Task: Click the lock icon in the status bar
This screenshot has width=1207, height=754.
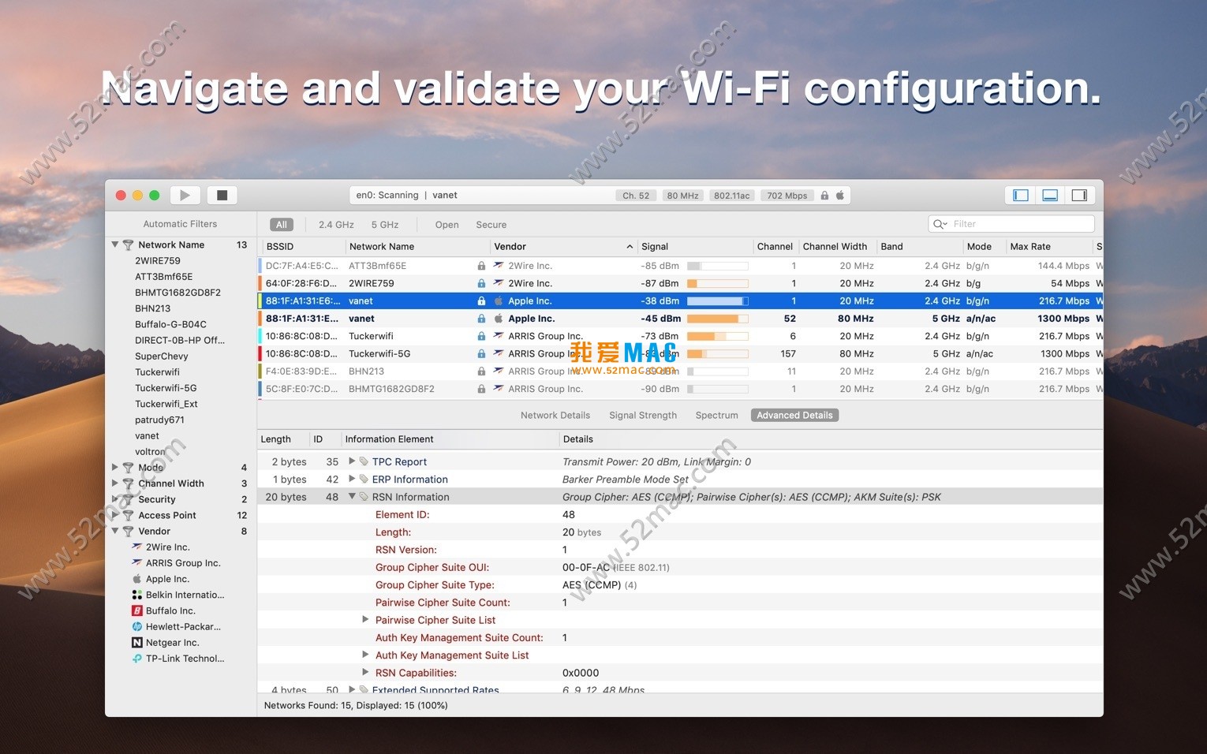Action: tap(824, 195)
